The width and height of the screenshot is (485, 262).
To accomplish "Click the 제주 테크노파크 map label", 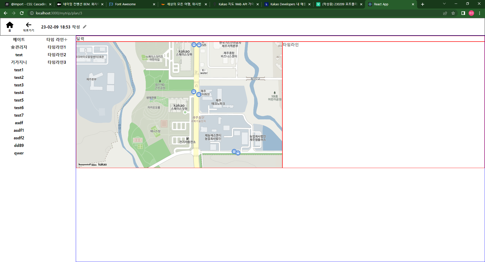I will point(218,102).
